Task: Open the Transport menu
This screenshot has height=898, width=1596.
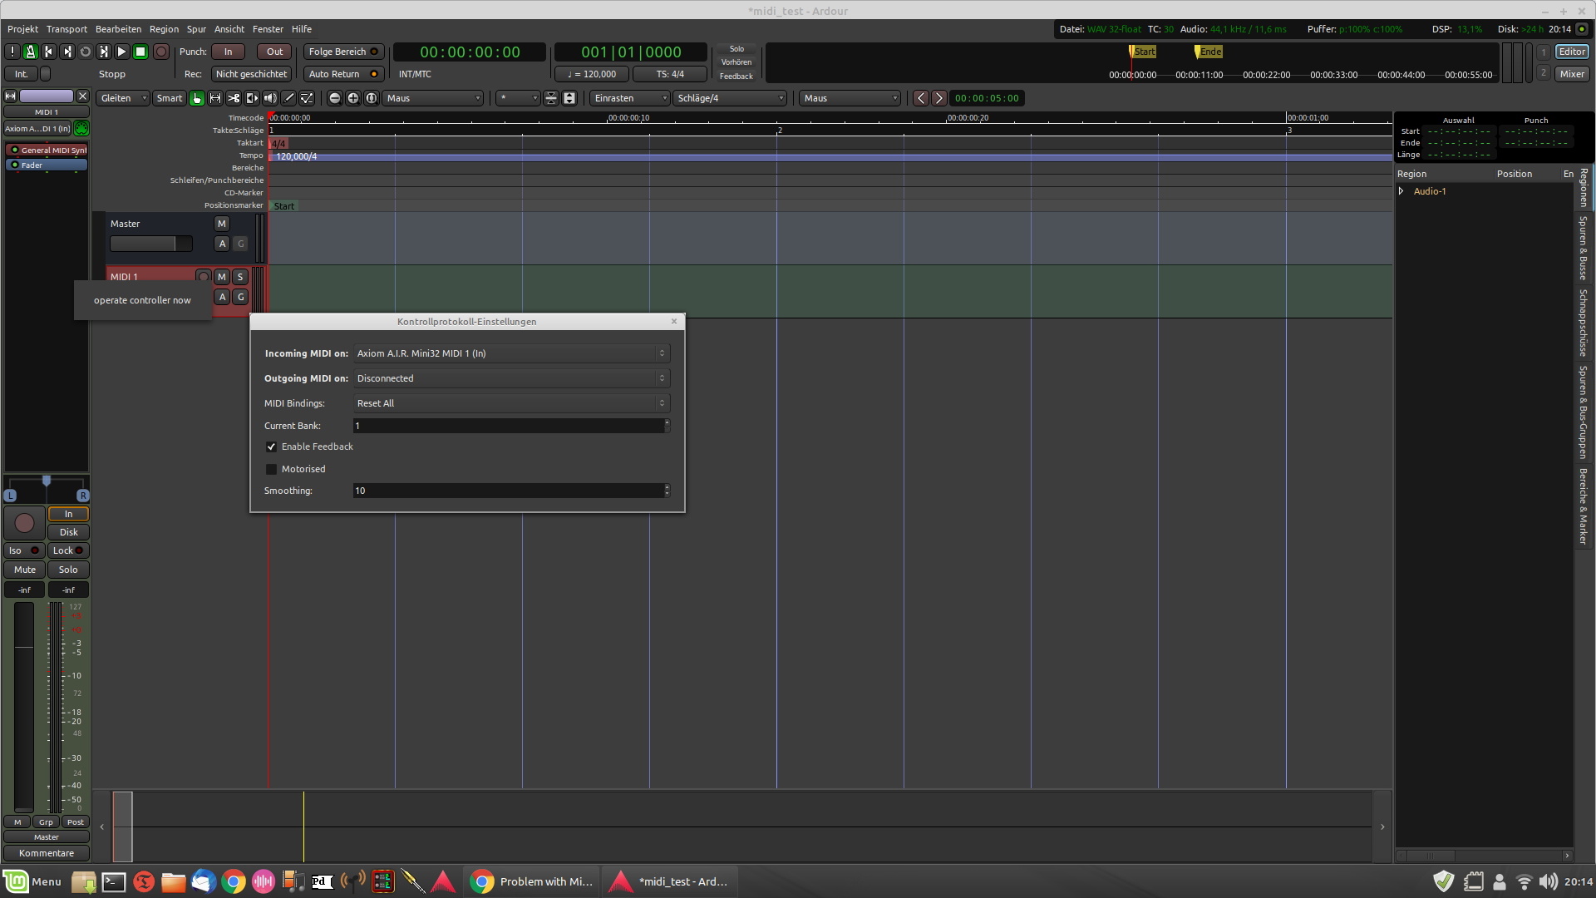Action: click(x=66, y=29)
